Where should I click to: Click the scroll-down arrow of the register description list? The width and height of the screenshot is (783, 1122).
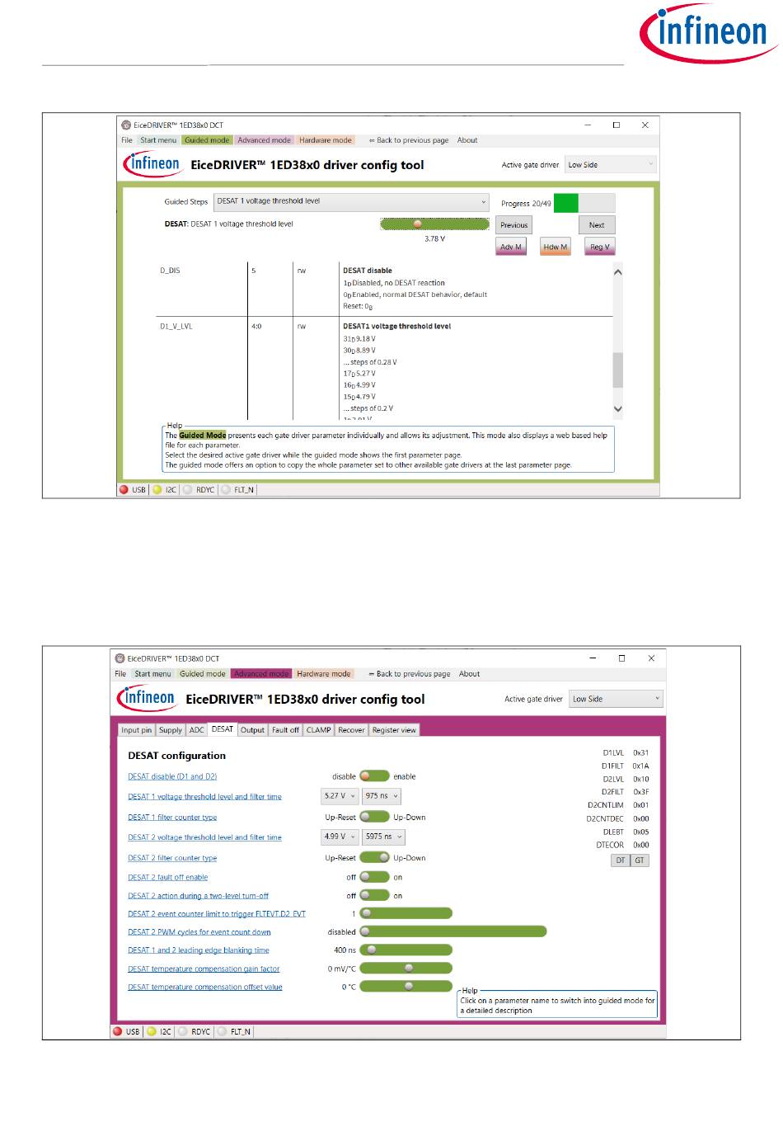coord(618,408)
